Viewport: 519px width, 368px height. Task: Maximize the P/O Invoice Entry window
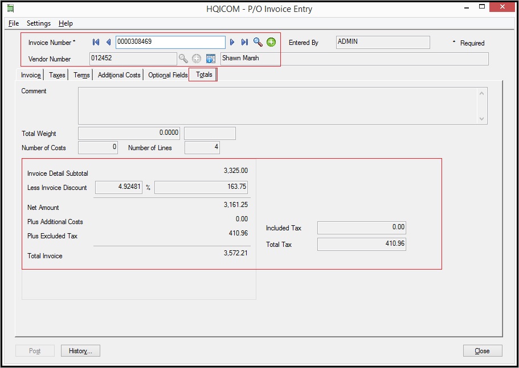(x=483, y=6)
